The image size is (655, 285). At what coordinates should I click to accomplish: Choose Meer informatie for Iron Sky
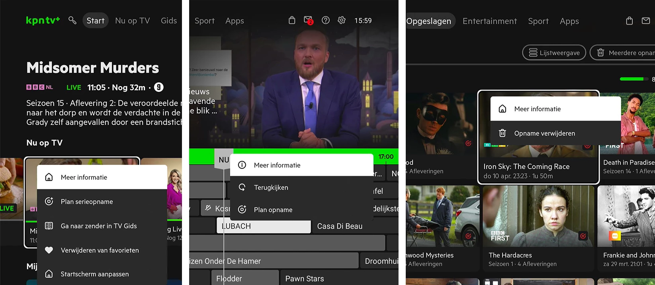click(555, 109)
